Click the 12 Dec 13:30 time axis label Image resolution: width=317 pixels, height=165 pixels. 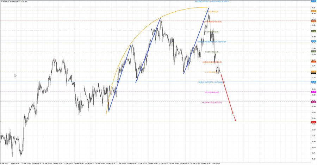click(x=26, y=163)
